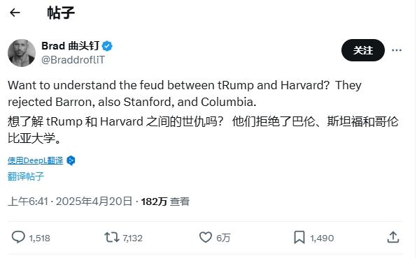The image size is (417, 258).
Task: Like the post with heart icon
Action: point(206,237)
